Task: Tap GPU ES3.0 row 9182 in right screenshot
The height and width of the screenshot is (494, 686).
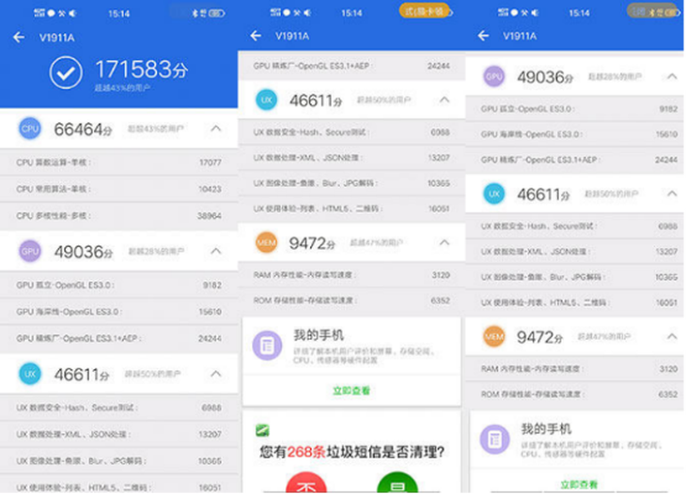Action: tap(575, 109)
